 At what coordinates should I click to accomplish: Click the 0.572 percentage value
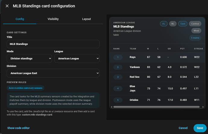(183, 67)
